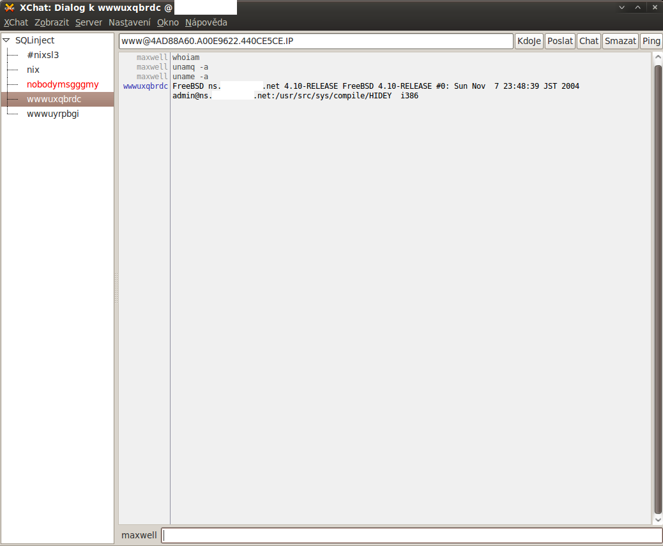Screen dimensions: 663x546
Task: Click the Chat button
Action: (x=588, y=41)
